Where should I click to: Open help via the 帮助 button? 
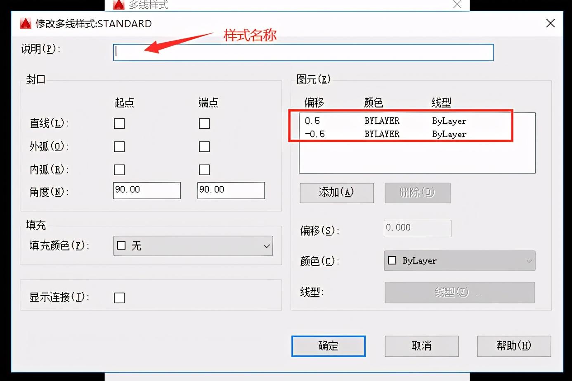(x=514, y=346)
